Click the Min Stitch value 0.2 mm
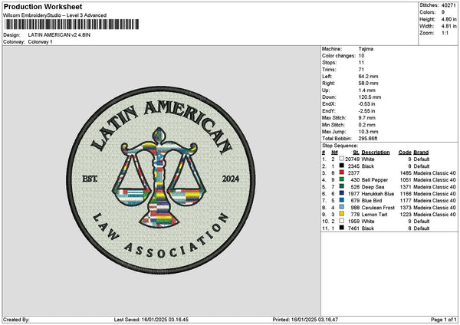Viewport: 460px width, 325px height. 366,125
